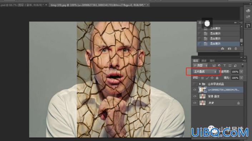Hide the 背景 副本 layer
This screenshot has width=252, height=141.
tap(194, 96)
